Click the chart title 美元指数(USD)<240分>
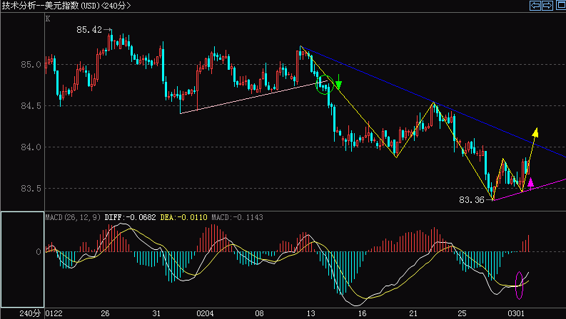The width and height of the screenshot is (566, 319). coord(88,6)
